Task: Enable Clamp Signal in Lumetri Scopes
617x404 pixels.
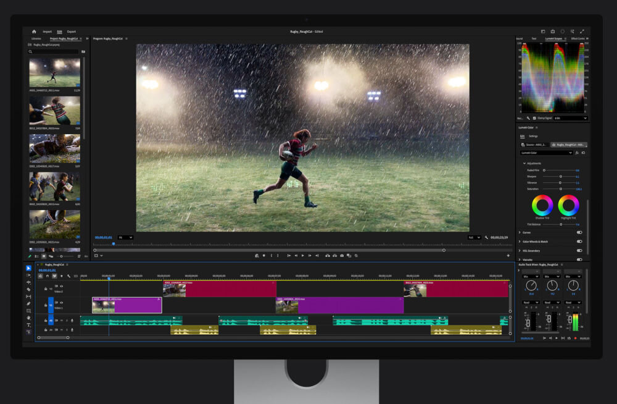Action: pos(534,118)
